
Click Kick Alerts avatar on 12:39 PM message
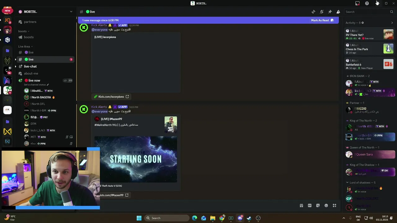84,28
